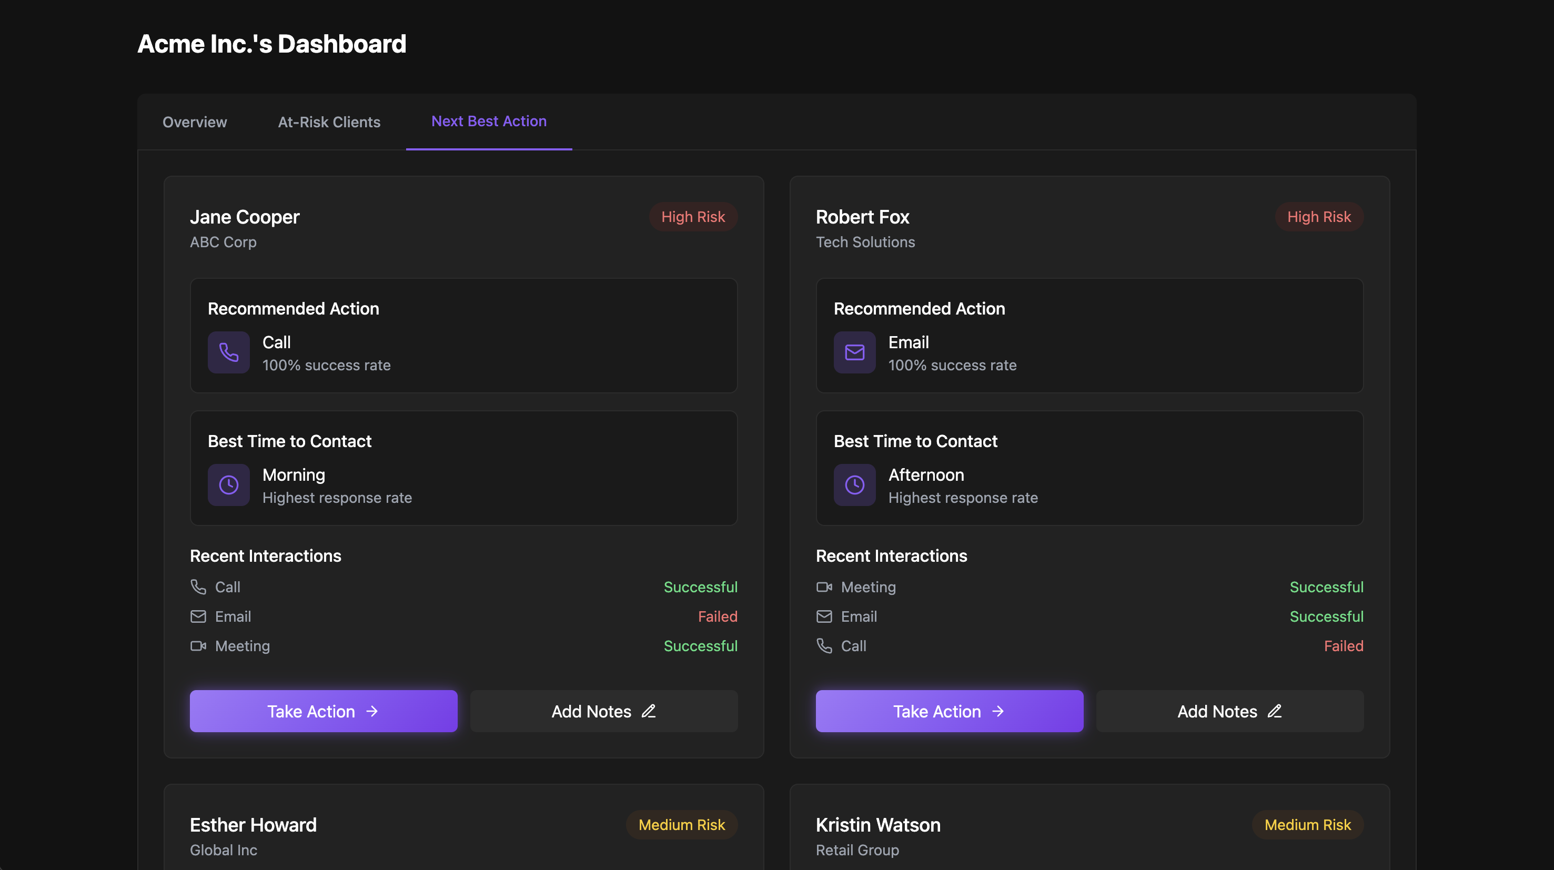Click Jane Cooper's Recent Interactions heading
This screenshot has height=870, width=1554.
coord(266,555)
